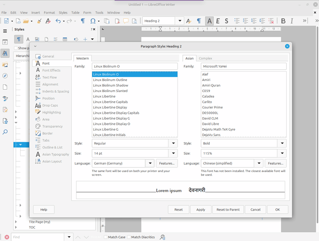Show Table Styles in Styles panel
Viewport: 319px width, 241px height.
(65, 40)
